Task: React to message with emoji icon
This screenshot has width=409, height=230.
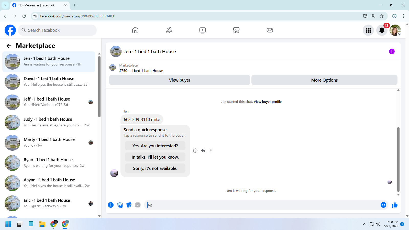Action: [x=195, y=151]
